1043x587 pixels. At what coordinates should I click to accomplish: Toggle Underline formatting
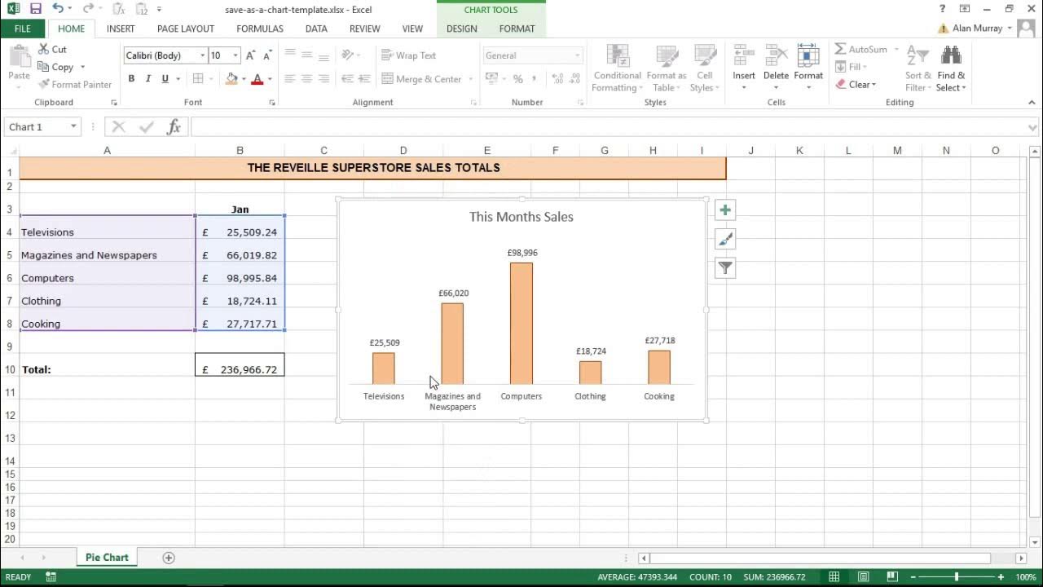(x=165, y=79)
